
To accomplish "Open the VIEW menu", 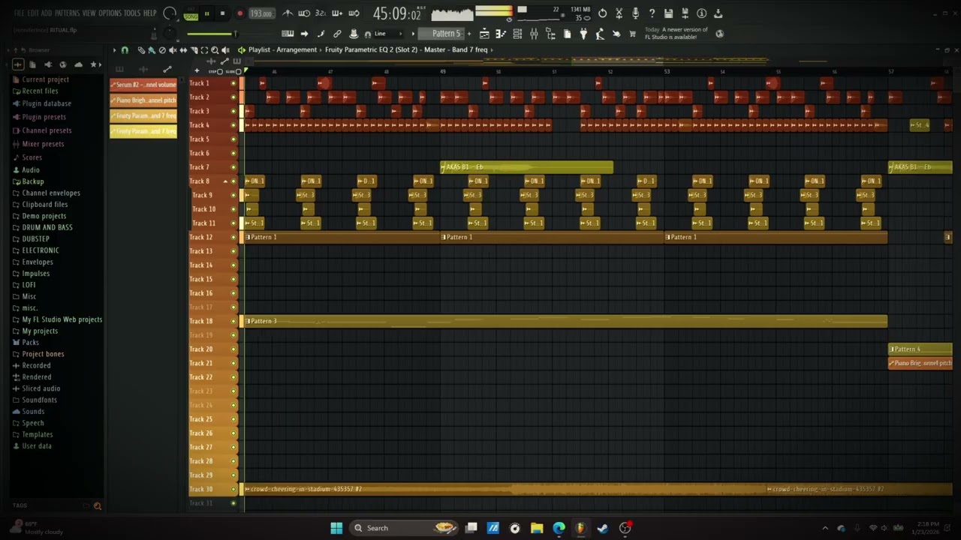I will [x=89, y=13].
